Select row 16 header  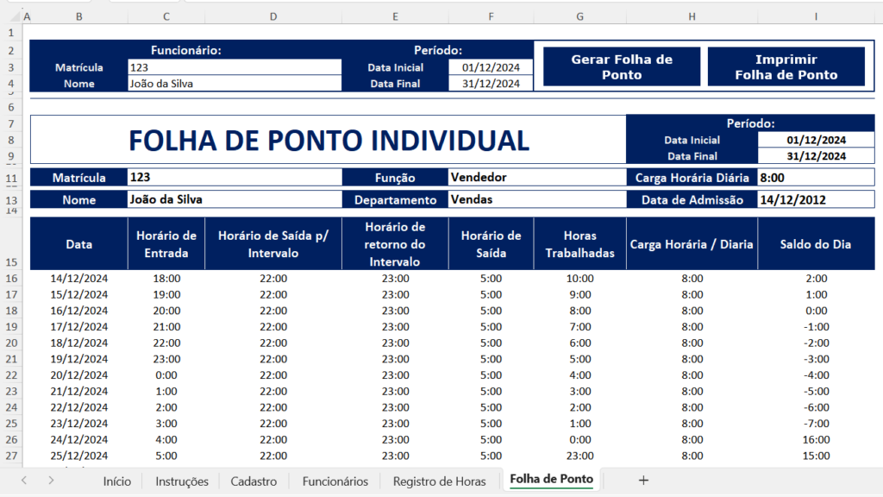(x=11, y=279)
